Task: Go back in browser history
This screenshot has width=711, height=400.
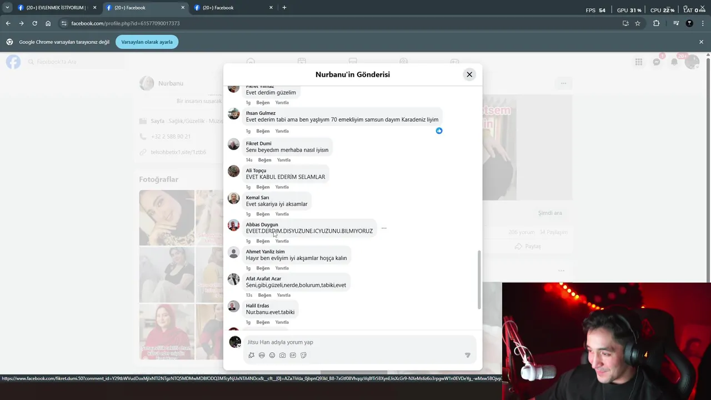Action: [8, 23]
